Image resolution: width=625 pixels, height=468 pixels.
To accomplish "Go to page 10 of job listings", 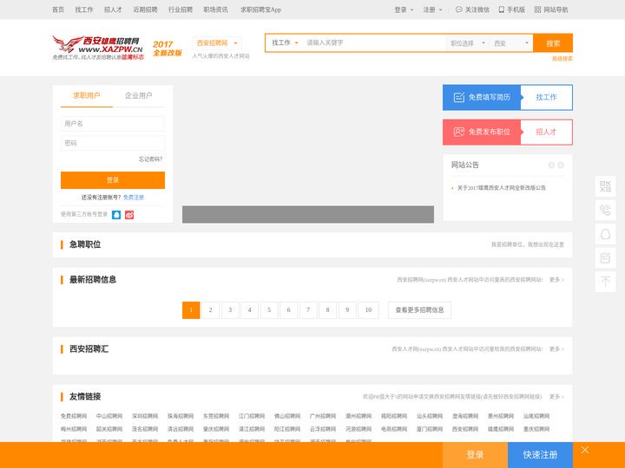I will [368, 310].
